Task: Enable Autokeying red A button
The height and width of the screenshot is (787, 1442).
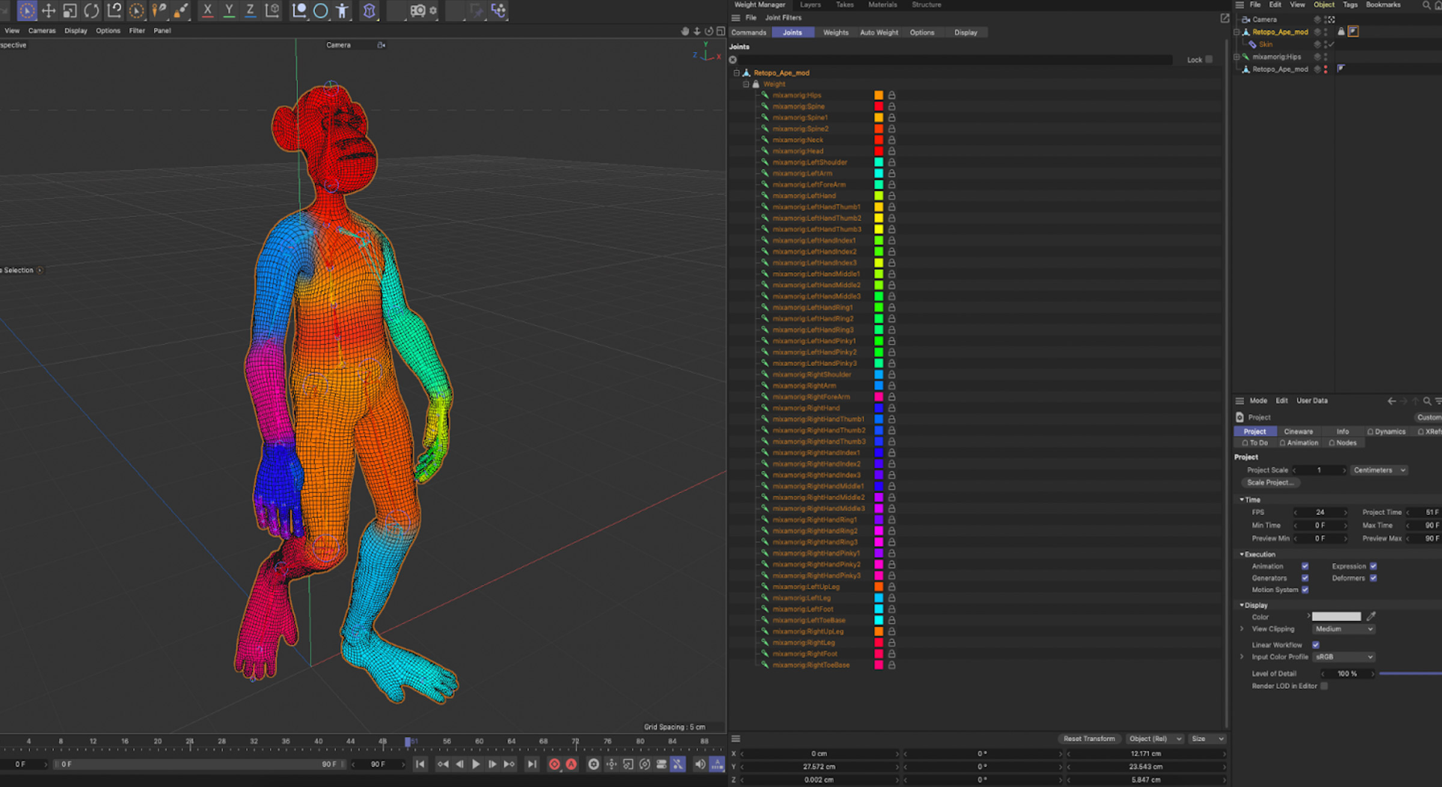Action: pyautogui.click(x=571, y=764)
